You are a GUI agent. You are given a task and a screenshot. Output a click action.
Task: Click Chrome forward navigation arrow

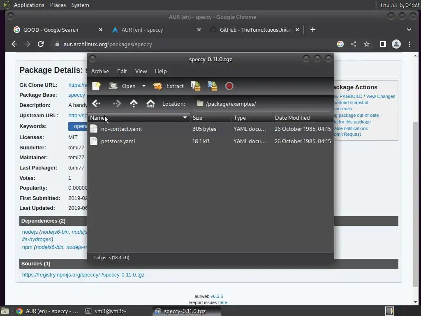pos(28,44)
